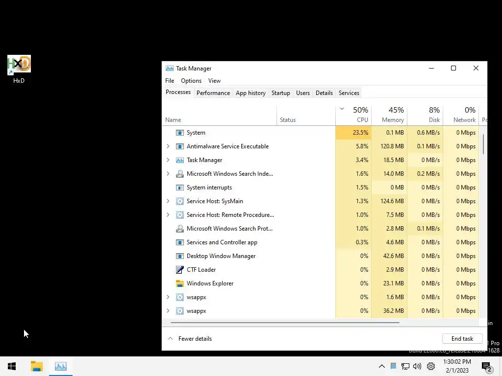Open the Options menu
Image resolution: width=502 pixels, height=376 pixels.
[191, 81]
